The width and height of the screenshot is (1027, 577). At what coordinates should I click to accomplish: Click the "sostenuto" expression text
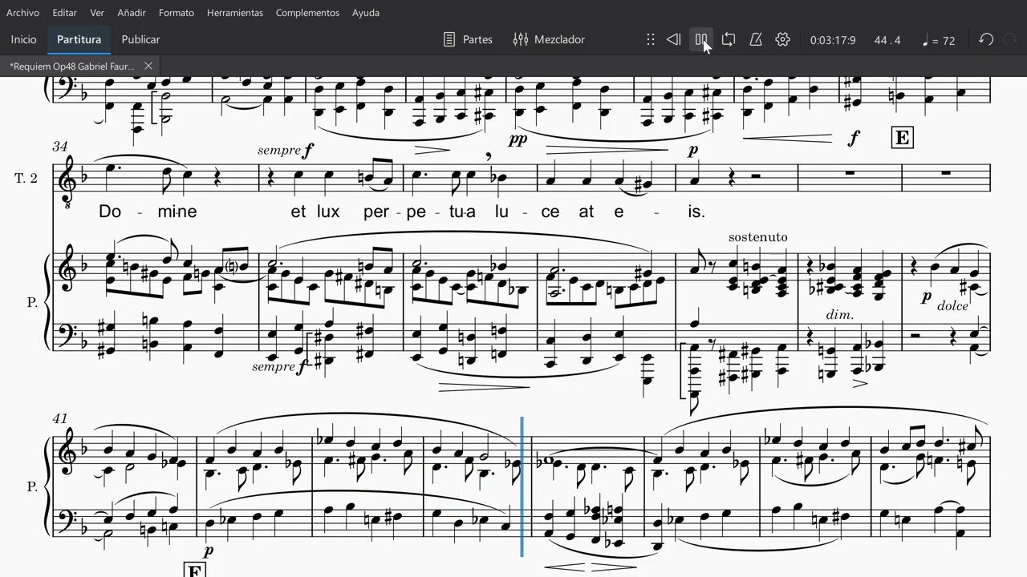(x=758, y=237)
